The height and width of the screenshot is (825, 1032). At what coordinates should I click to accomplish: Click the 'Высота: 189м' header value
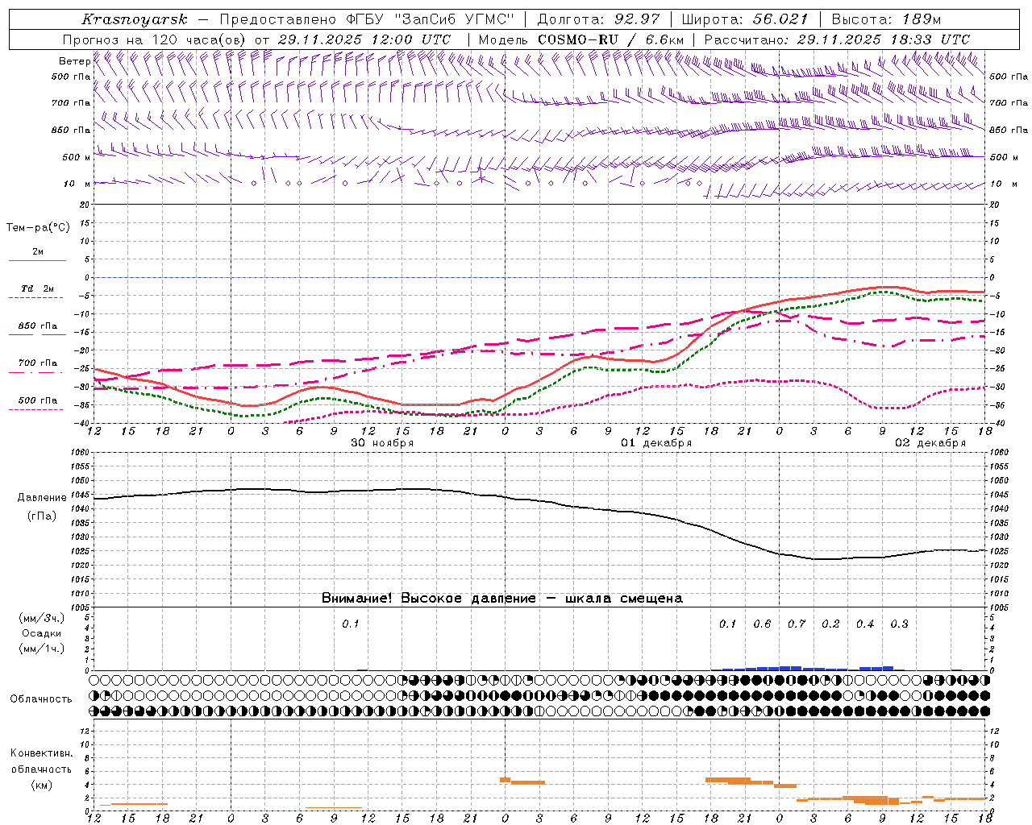click(x=886, y=19)
